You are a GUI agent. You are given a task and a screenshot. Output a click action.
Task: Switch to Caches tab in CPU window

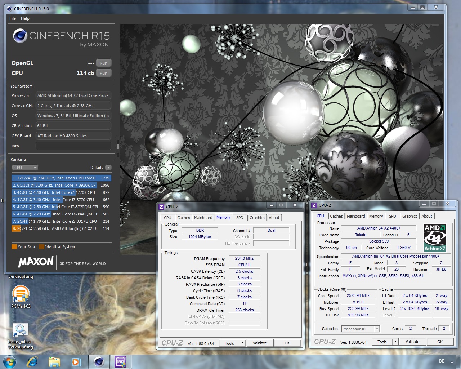point(336,216)
